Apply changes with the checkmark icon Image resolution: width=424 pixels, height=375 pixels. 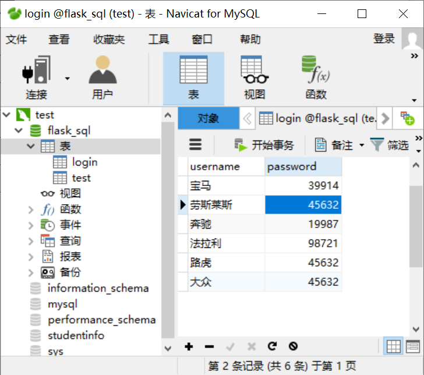click(x=230, y=346)
